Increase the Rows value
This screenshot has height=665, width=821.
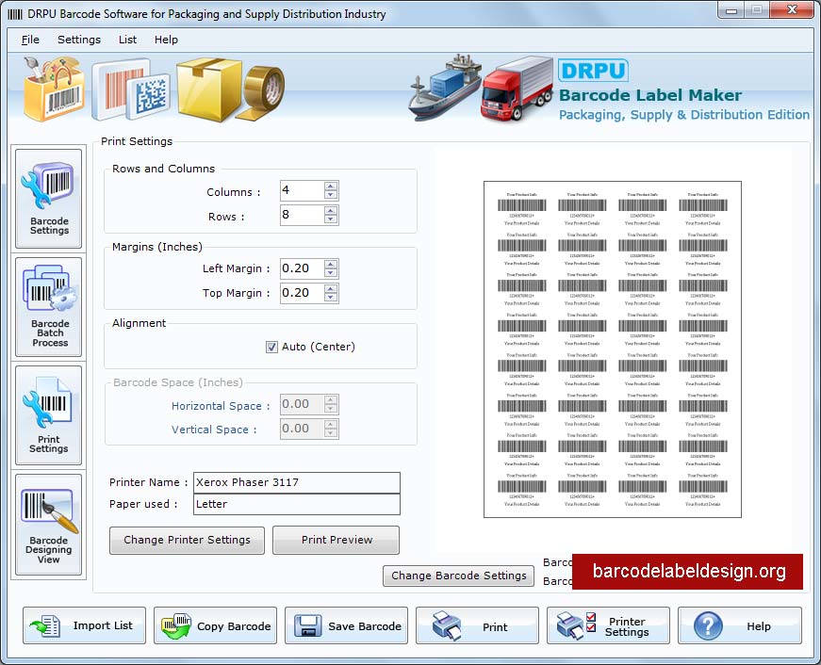tap(331, 211)
